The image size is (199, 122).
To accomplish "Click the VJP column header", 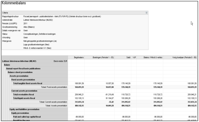I will 134,57.
